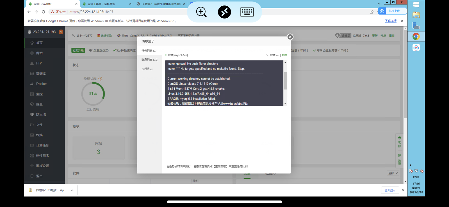The width and height of the screenshot is (449, 207).
Task: Click the network icon in system tray
Action: [416, 171]
